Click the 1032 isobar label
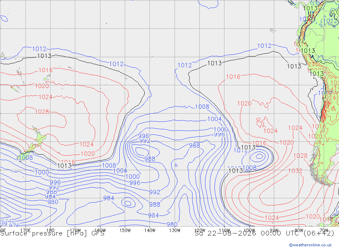 [295, 171]
